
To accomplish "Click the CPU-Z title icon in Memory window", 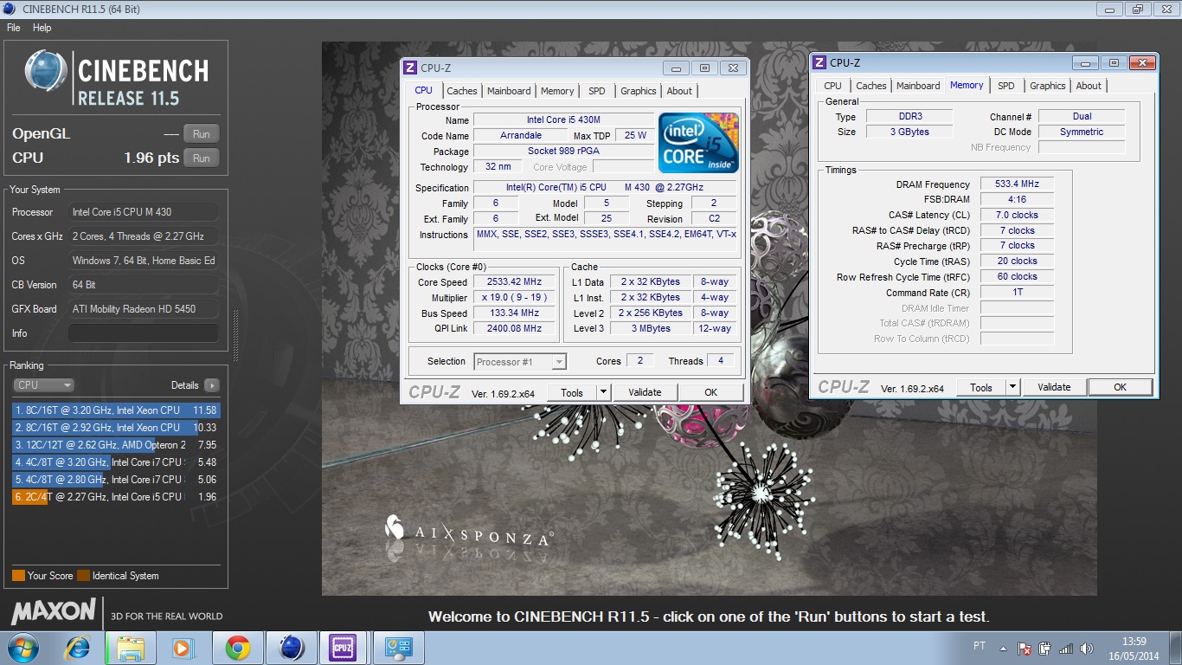I will pos(819,62).
